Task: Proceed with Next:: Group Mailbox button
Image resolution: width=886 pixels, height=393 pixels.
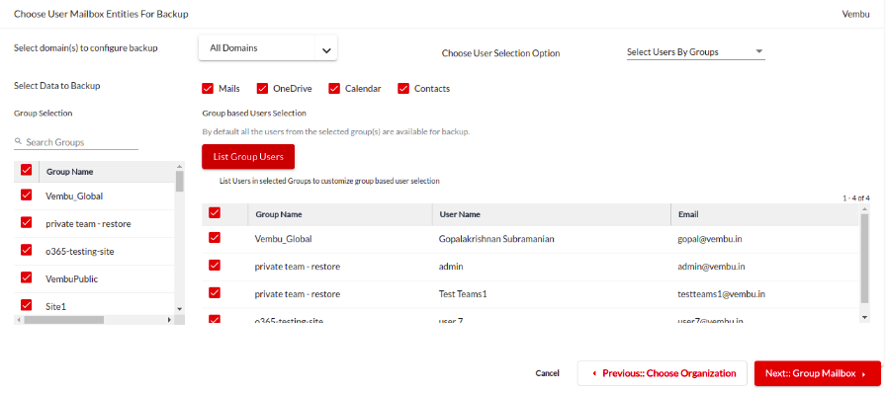Action: pos(817,373)
